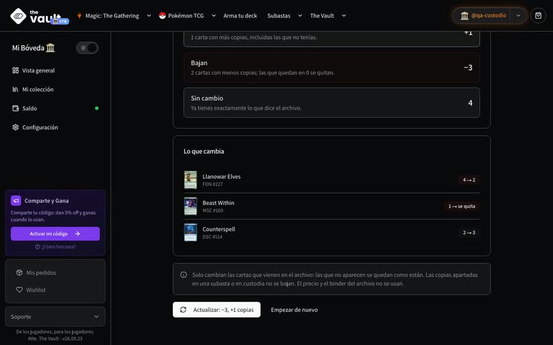
Task: Click the MSC #169 set code
Action: point(212,211)
